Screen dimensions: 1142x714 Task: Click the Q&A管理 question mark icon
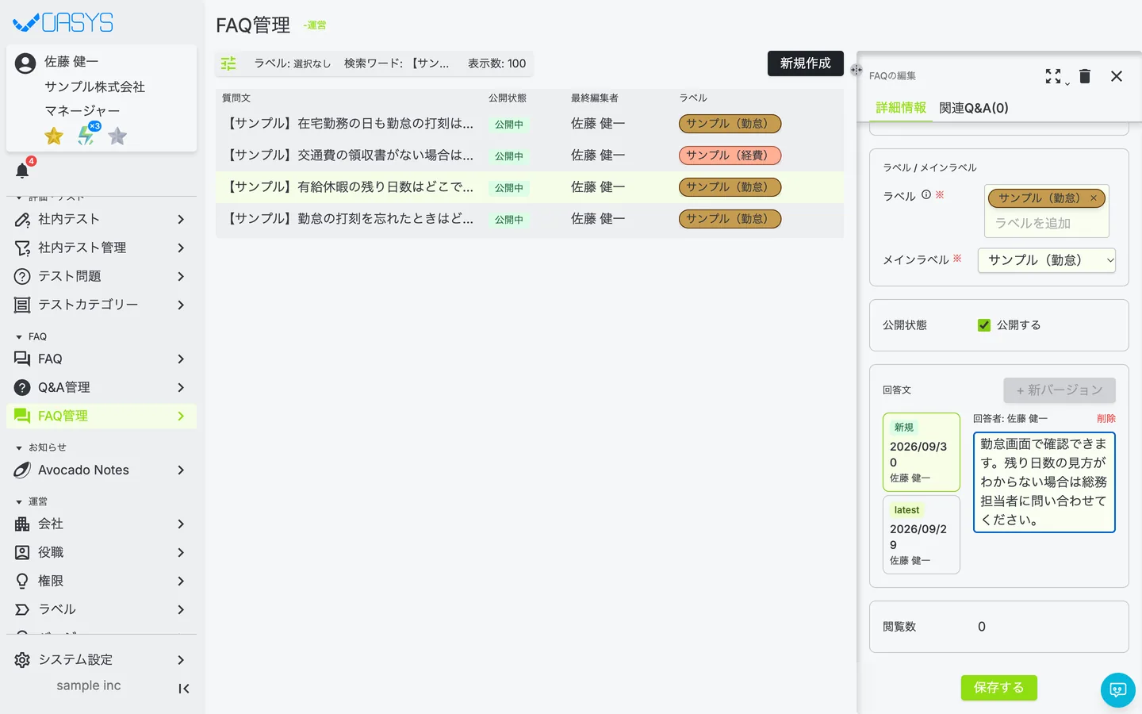pyautogui.click(x=22, y=387)
